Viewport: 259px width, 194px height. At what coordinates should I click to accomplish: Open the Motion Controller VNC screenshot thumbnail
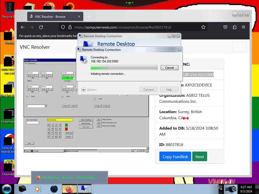pyautogui.click(x=86, y=106)
